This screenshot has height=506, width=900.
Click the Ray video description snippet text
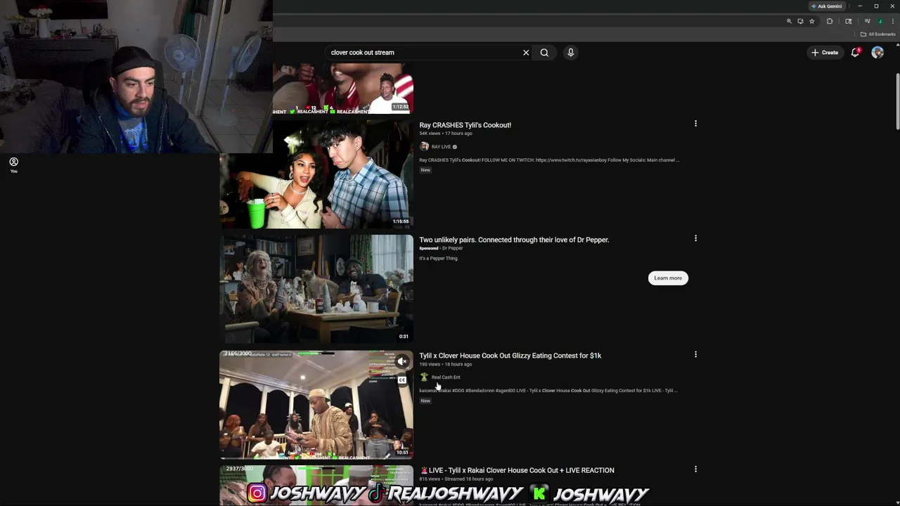click(549, 160)
